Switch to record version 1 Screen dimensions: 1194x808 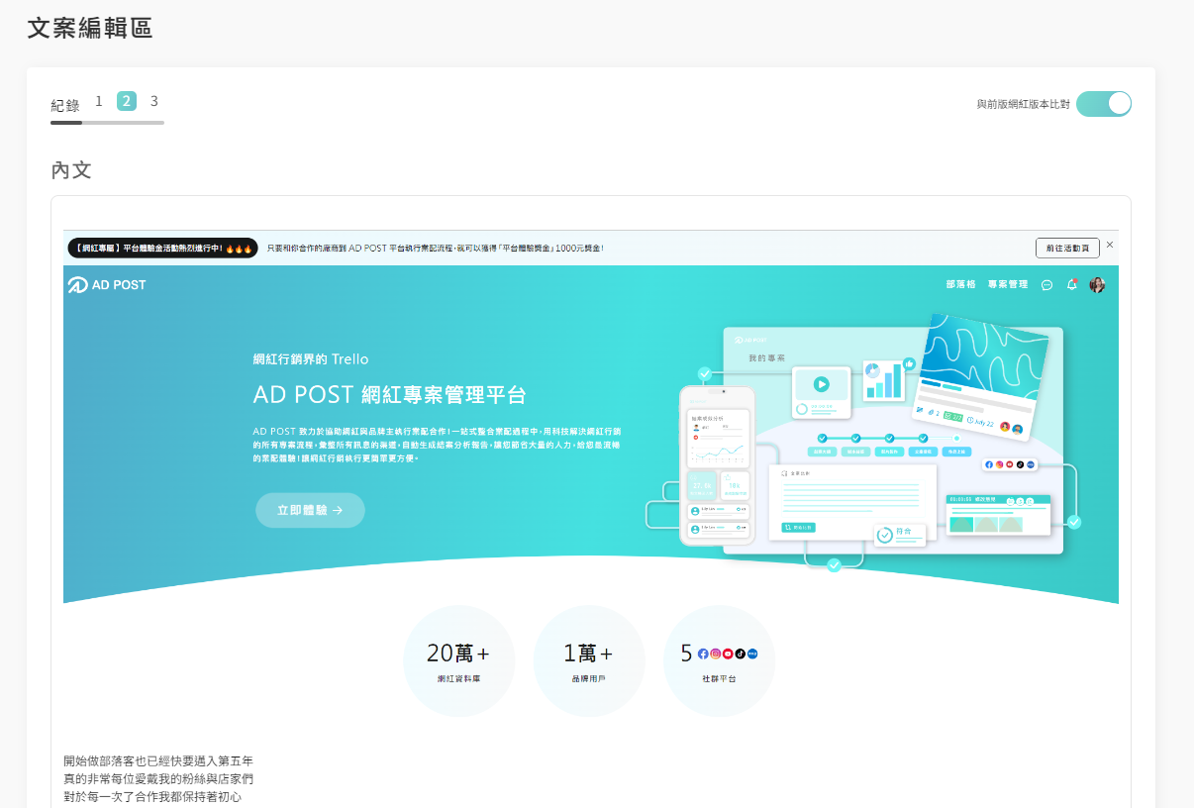point(99,101)
